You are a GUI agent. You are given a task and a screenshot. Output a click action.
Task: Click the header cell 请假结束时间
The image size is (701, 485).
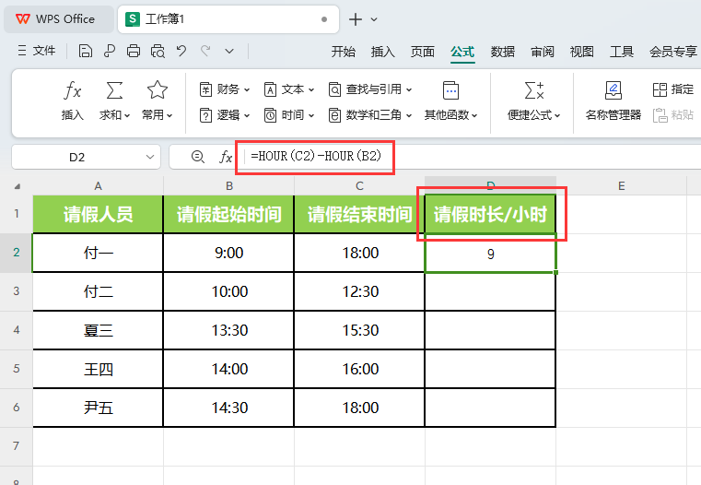(x=359, y=214)
